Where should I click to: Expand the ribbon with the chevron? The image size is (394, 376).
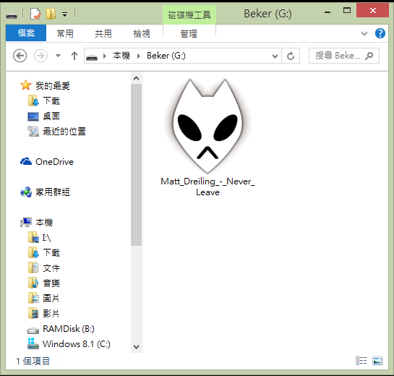(x=364, y=33)
